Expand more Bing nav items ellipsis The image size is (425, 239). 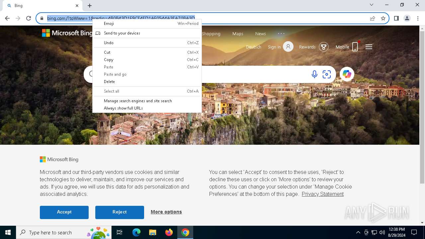point(281,34)
